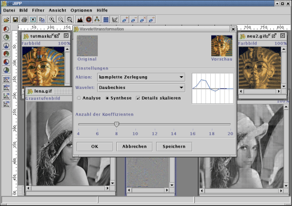The image size is (292, 206).
Task: Maximize the neu2.gif internal window
Action: pyautogui.click(x=274, y=35)
